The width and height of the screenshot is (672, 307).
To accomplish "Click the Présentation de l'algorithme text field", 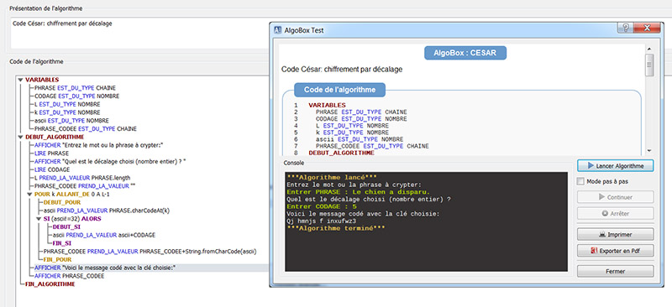I will (x=139, y=34).
